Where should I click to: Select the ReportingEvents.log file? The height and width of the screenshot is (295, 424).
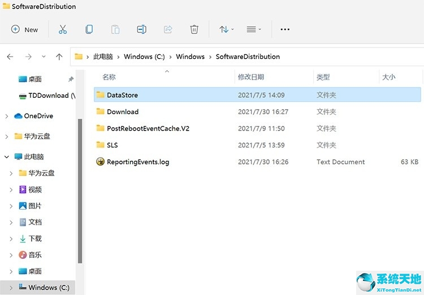tap(257, 162)
